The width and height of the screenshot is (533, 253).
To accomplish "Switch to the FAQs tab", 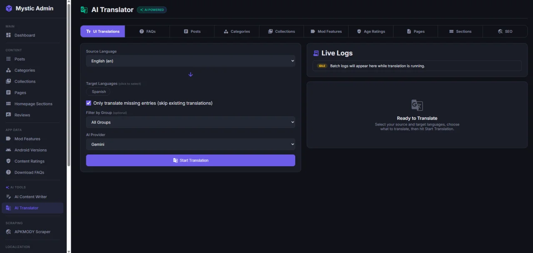I will pos(147,32).
